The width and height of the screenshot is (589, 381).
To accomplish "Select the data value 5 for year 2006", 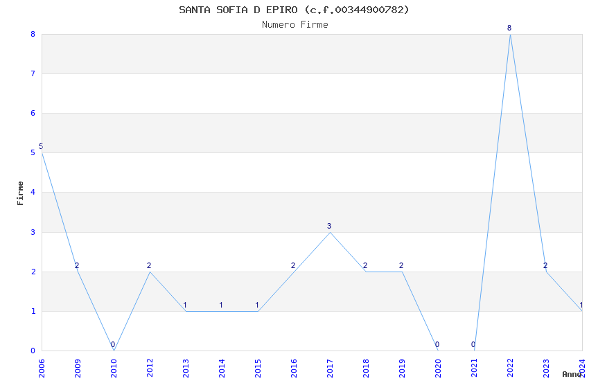I will point(41,146).
